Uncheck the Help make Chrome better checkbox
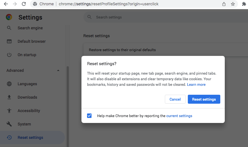 (x=89, y=116)
